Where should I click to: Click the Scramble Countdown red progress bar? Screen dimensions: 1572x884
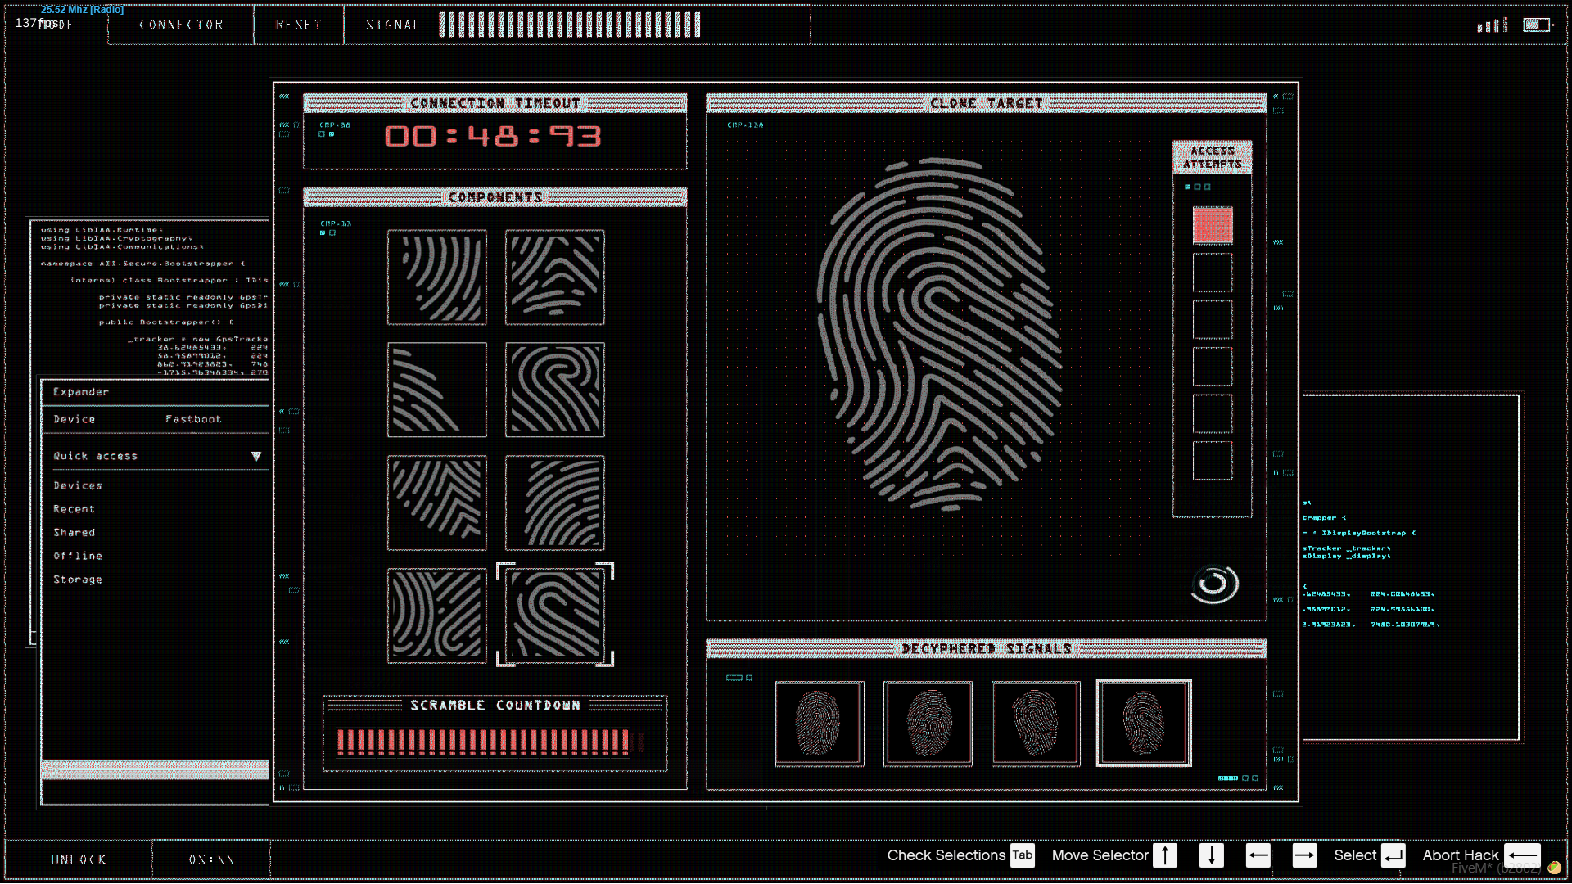click(x=483, y=742)
